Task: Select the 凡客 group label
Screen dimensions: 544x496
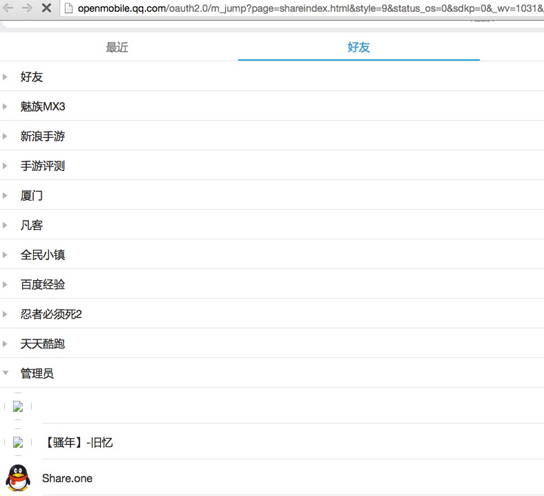Action: pos(32,226)
